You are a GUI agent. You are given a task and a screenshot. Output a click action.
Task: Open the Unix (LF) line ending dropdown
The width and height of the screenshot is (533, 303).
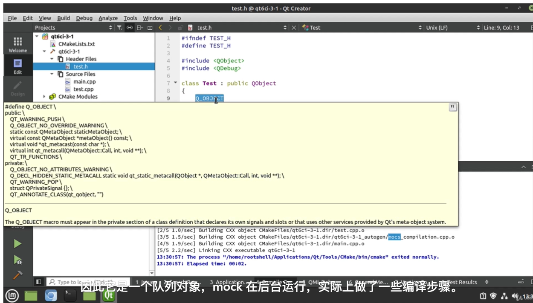453,28
